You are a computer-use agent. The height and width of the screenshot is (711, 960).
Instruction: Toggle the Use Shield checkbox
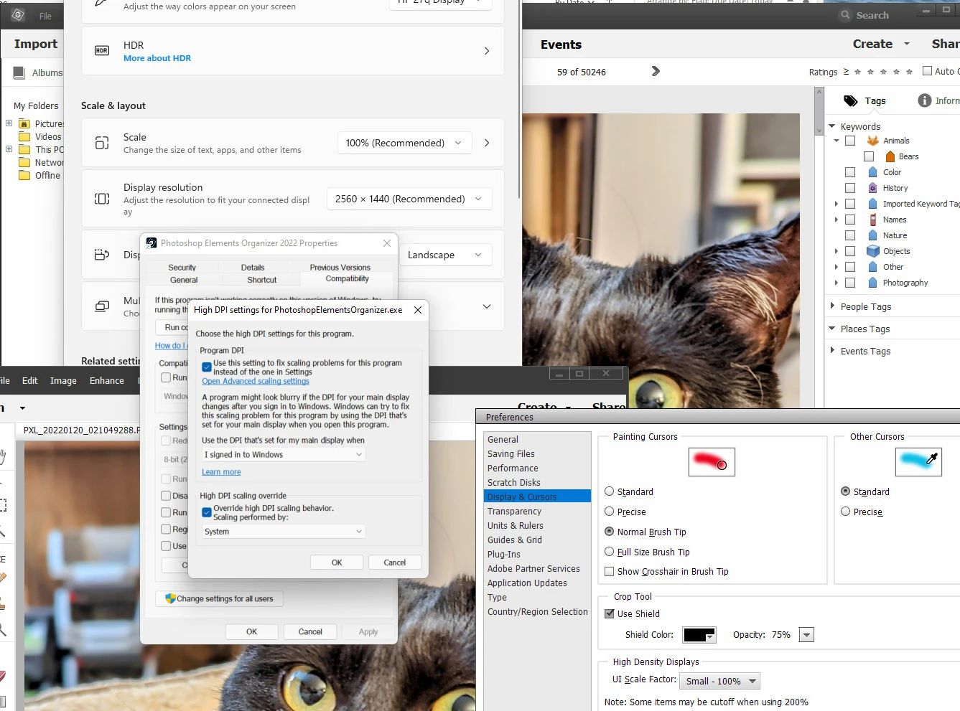click(610, 613)
